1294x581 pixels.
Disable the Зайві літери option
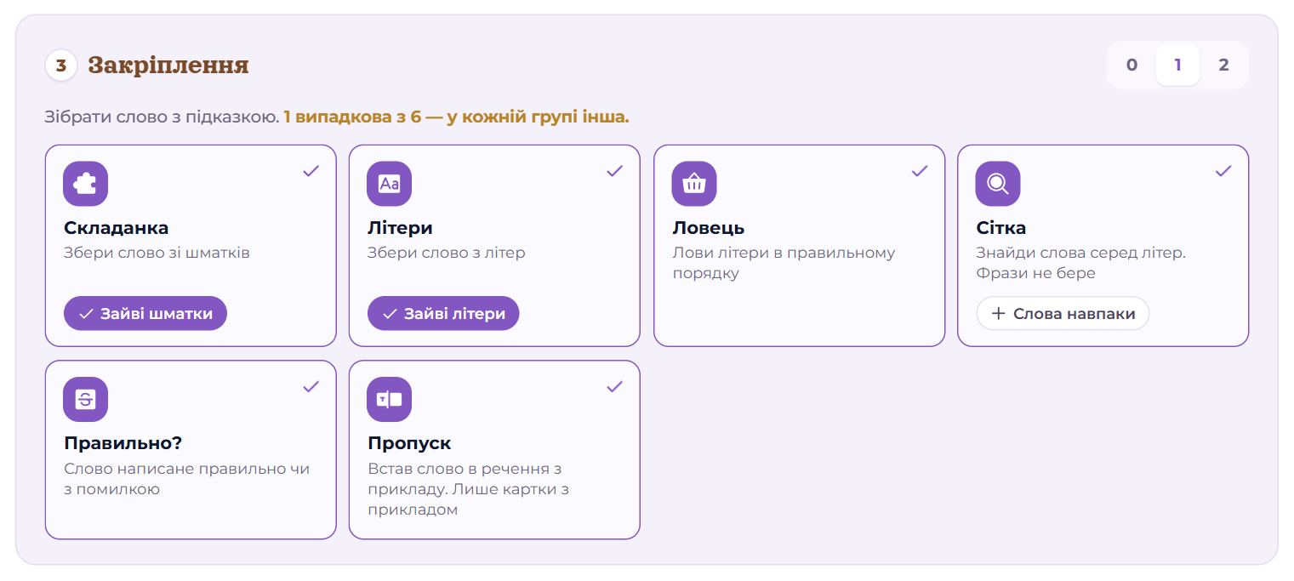[443, 313]
